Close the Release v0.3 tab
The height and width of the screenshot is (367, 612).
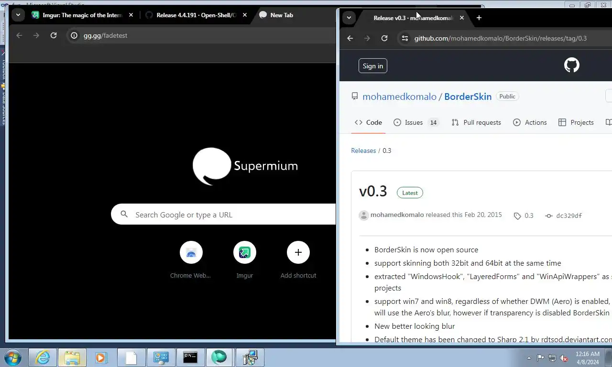coord(462,18)
